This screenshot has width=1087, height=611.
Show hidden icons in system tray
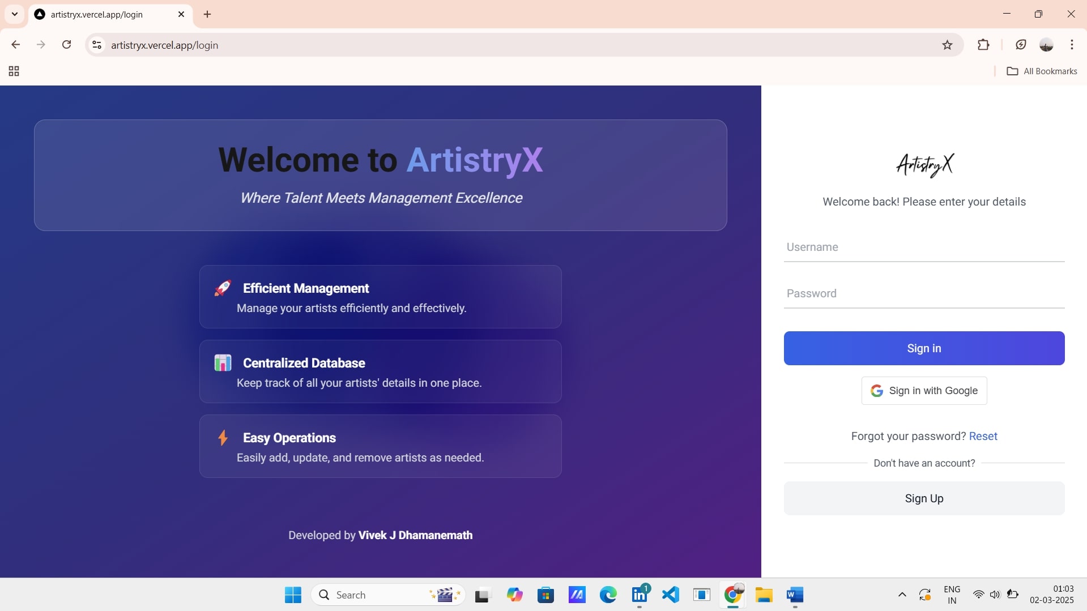902,595
